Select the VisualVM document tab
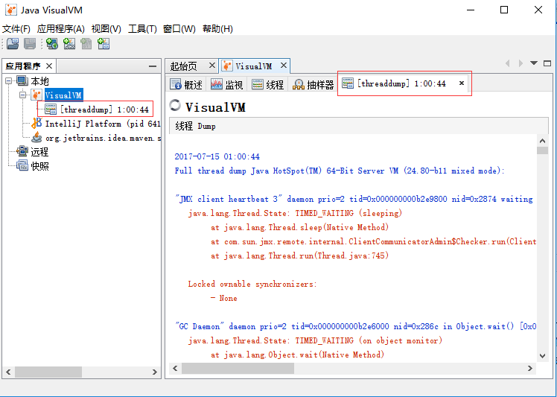 [x=254, y=66]
